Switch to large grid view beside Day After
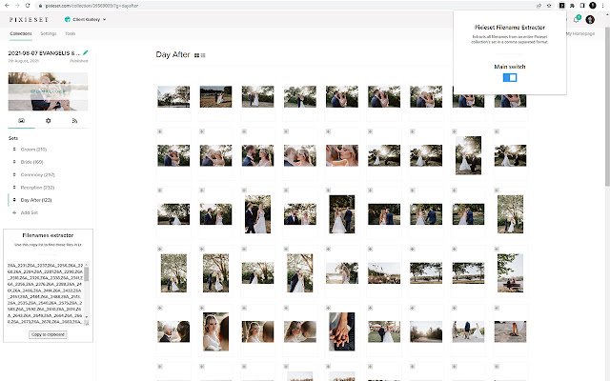Image resolution: width=610 pixels, height=381 pixels. [x=197, y=55]
